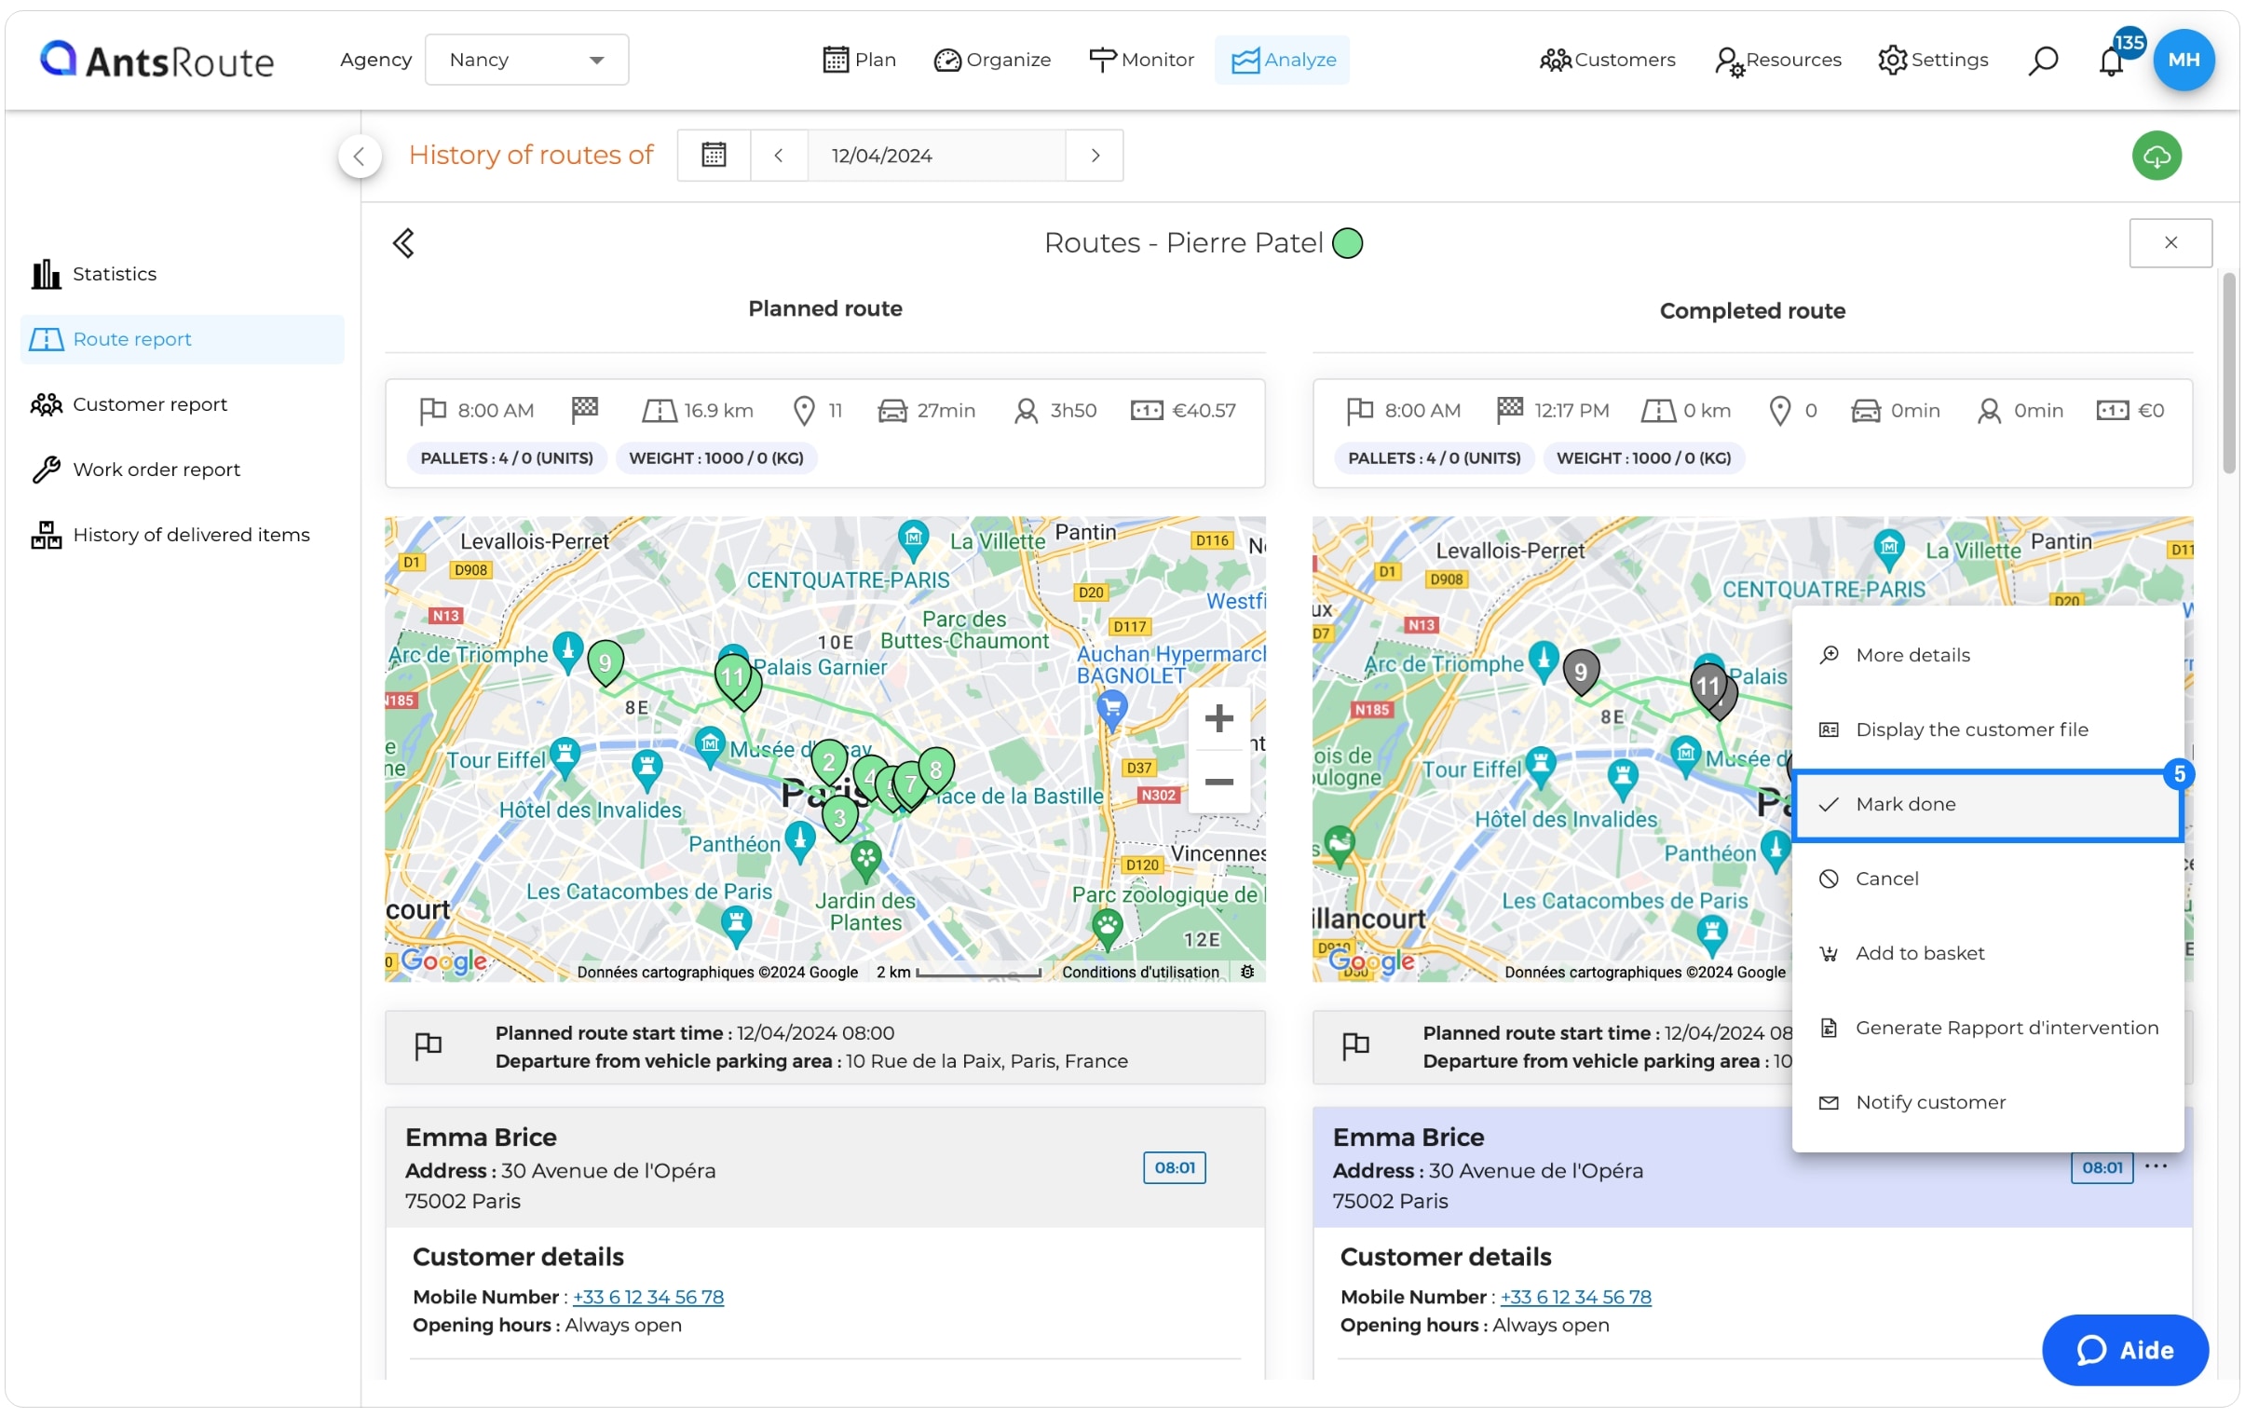Choose Cancel in the context menu
This screenshot has width=2245, height=1417.
1988,879
